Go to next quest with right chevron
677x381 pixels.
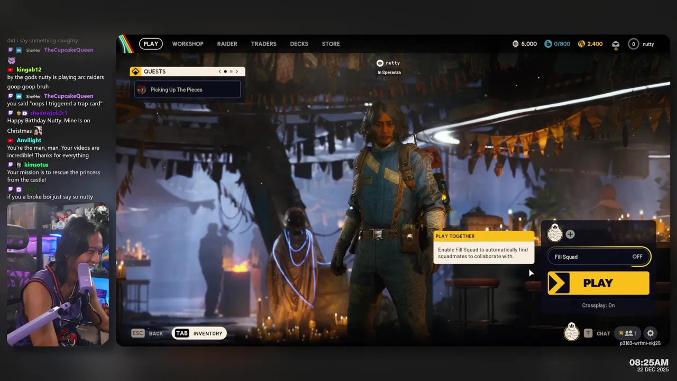pos(236,71)
